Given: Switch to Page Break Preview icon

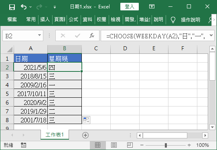Looking at the screenshot, I should 130,145.
